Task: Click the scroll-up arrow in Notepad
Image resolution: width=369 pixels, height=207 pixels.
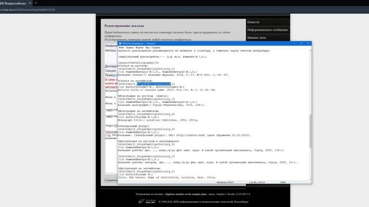Action: click(x=310, y=51)
